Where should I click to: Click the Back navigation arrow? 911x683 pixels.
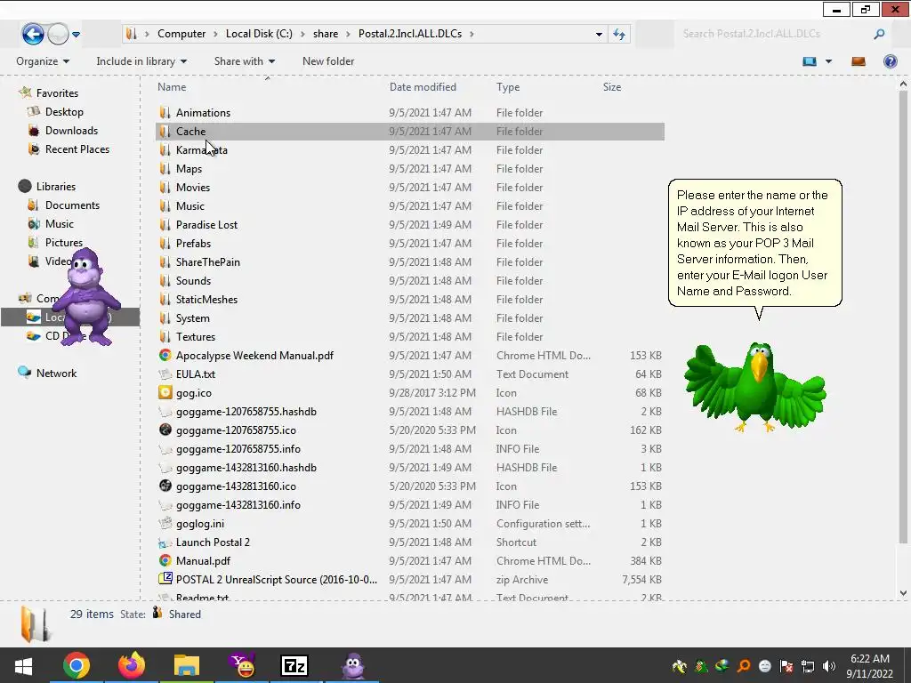pos(33,34)
